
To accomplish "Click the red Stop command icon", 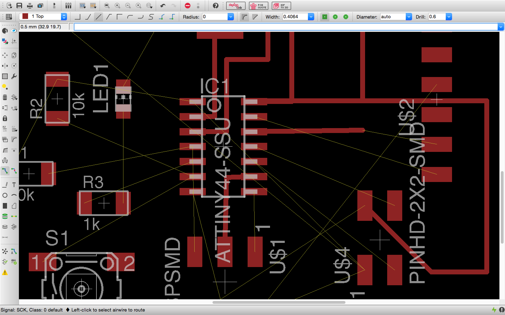I will tap(188, 6).
